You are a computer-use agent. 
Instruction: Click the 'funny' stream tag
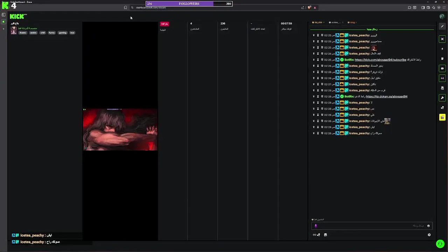pyautogui.click(x=52, y=33)
